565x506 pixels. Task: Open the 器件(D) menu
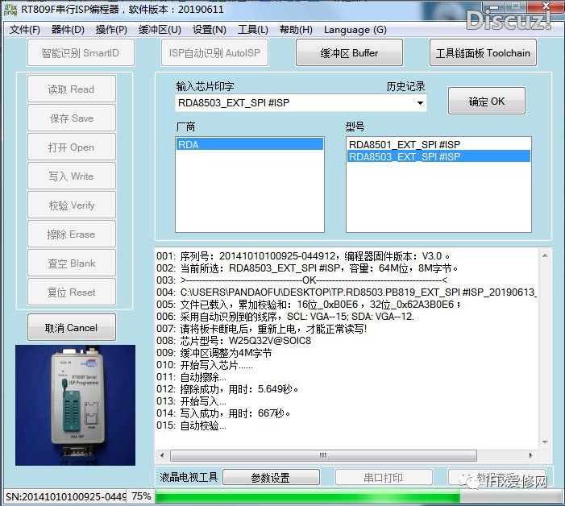click(68, 30)
